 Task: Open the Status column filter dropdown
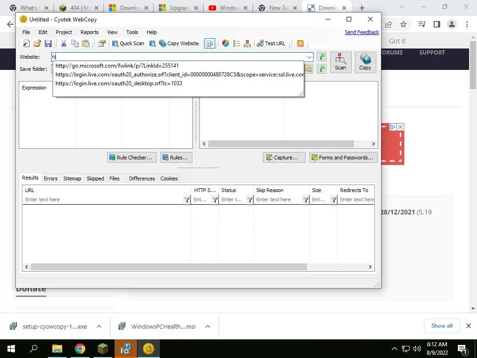point(250,200)
